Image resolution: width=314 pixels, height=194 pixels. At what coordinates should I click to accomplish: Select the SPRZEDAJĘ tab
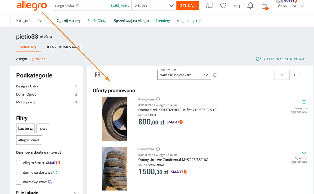29,47
